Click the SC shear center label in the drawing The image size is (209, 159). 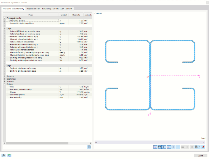pyautogui.click(x=148, y=77)
